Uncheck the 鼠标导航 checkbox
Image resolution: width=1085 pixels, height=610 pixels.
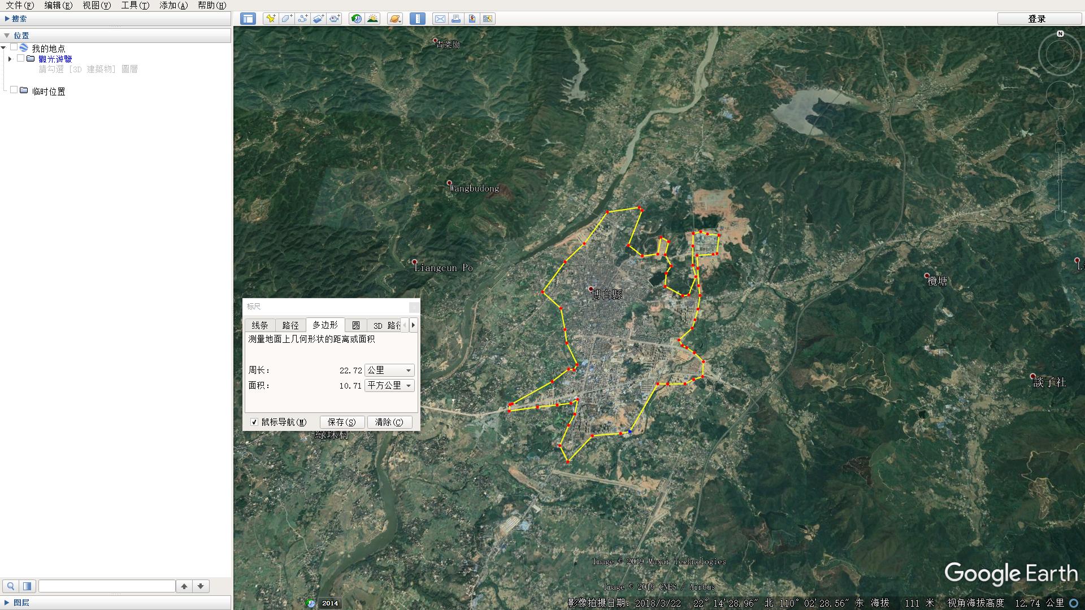pyautogui.click(x=254, y=422)
